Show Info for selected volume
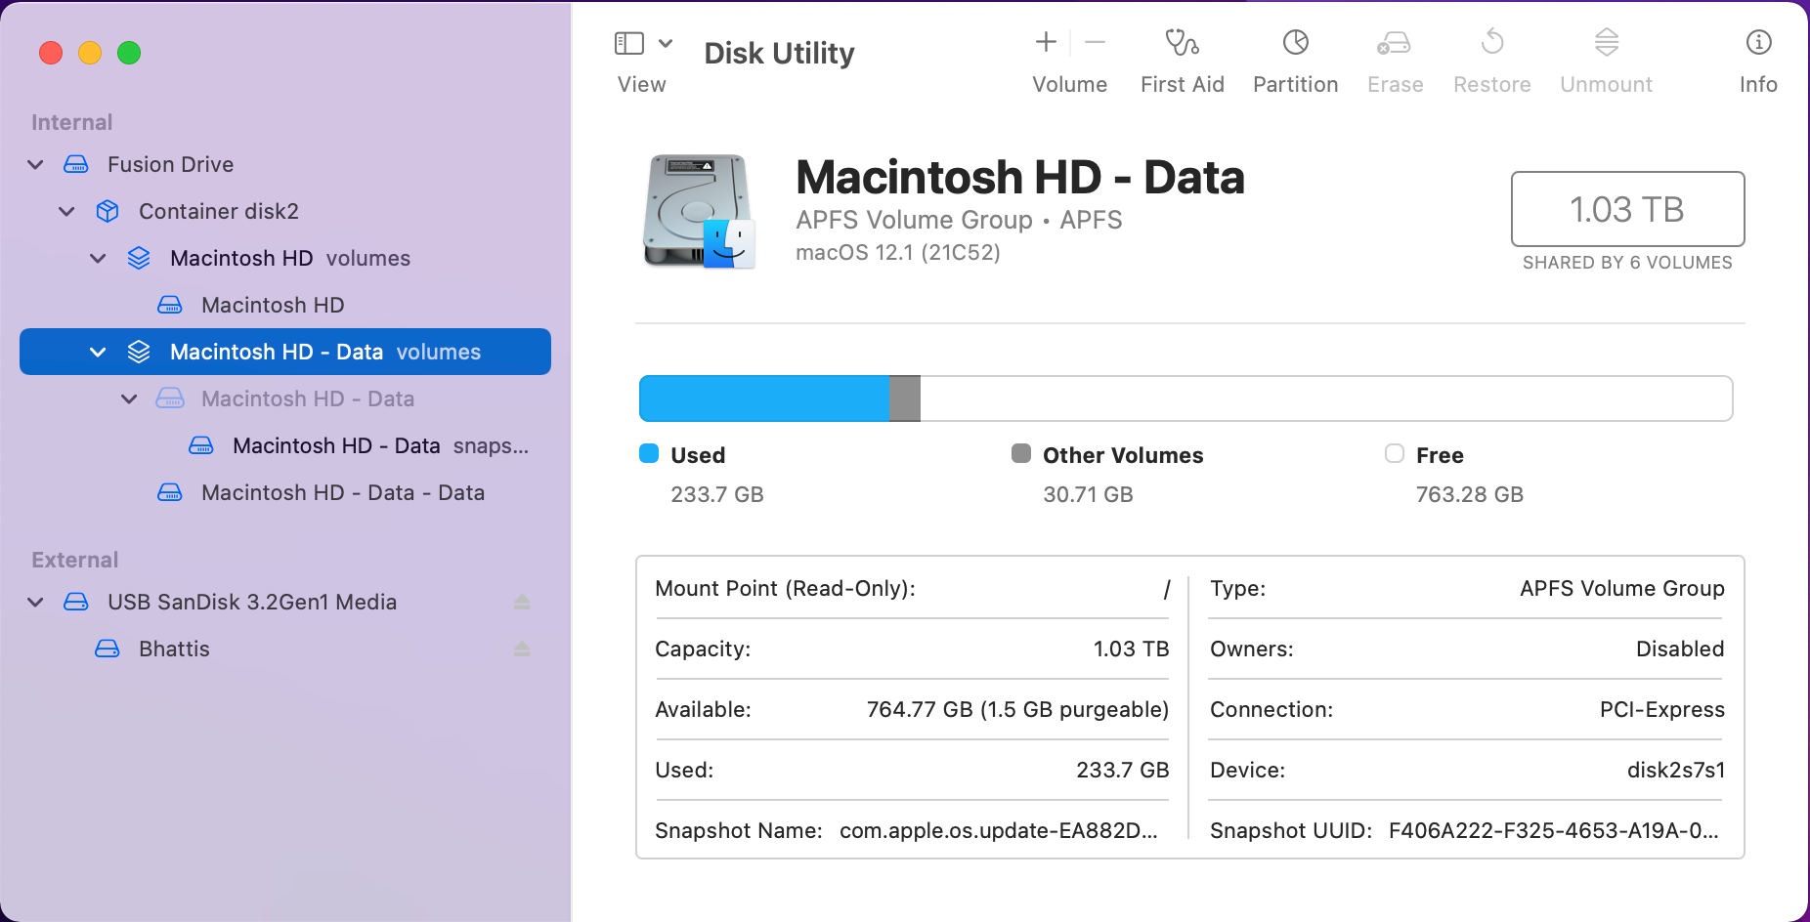The width and height of the screenshot is (1810, 922). 1758,42
